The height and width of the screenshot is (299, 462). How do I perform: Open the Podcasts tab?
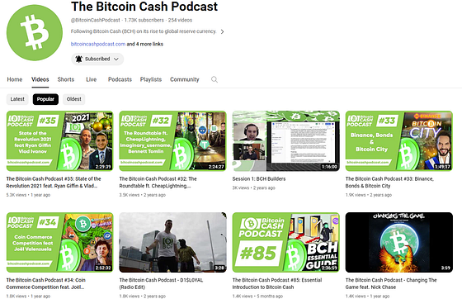(120, 79)
